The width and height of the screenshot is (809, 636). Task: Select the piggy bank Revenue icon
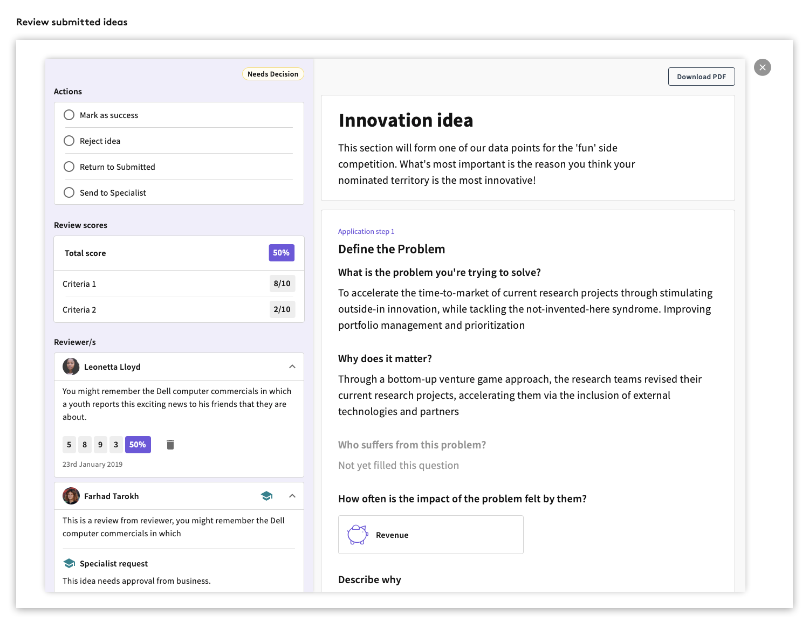tap(357, 534)
